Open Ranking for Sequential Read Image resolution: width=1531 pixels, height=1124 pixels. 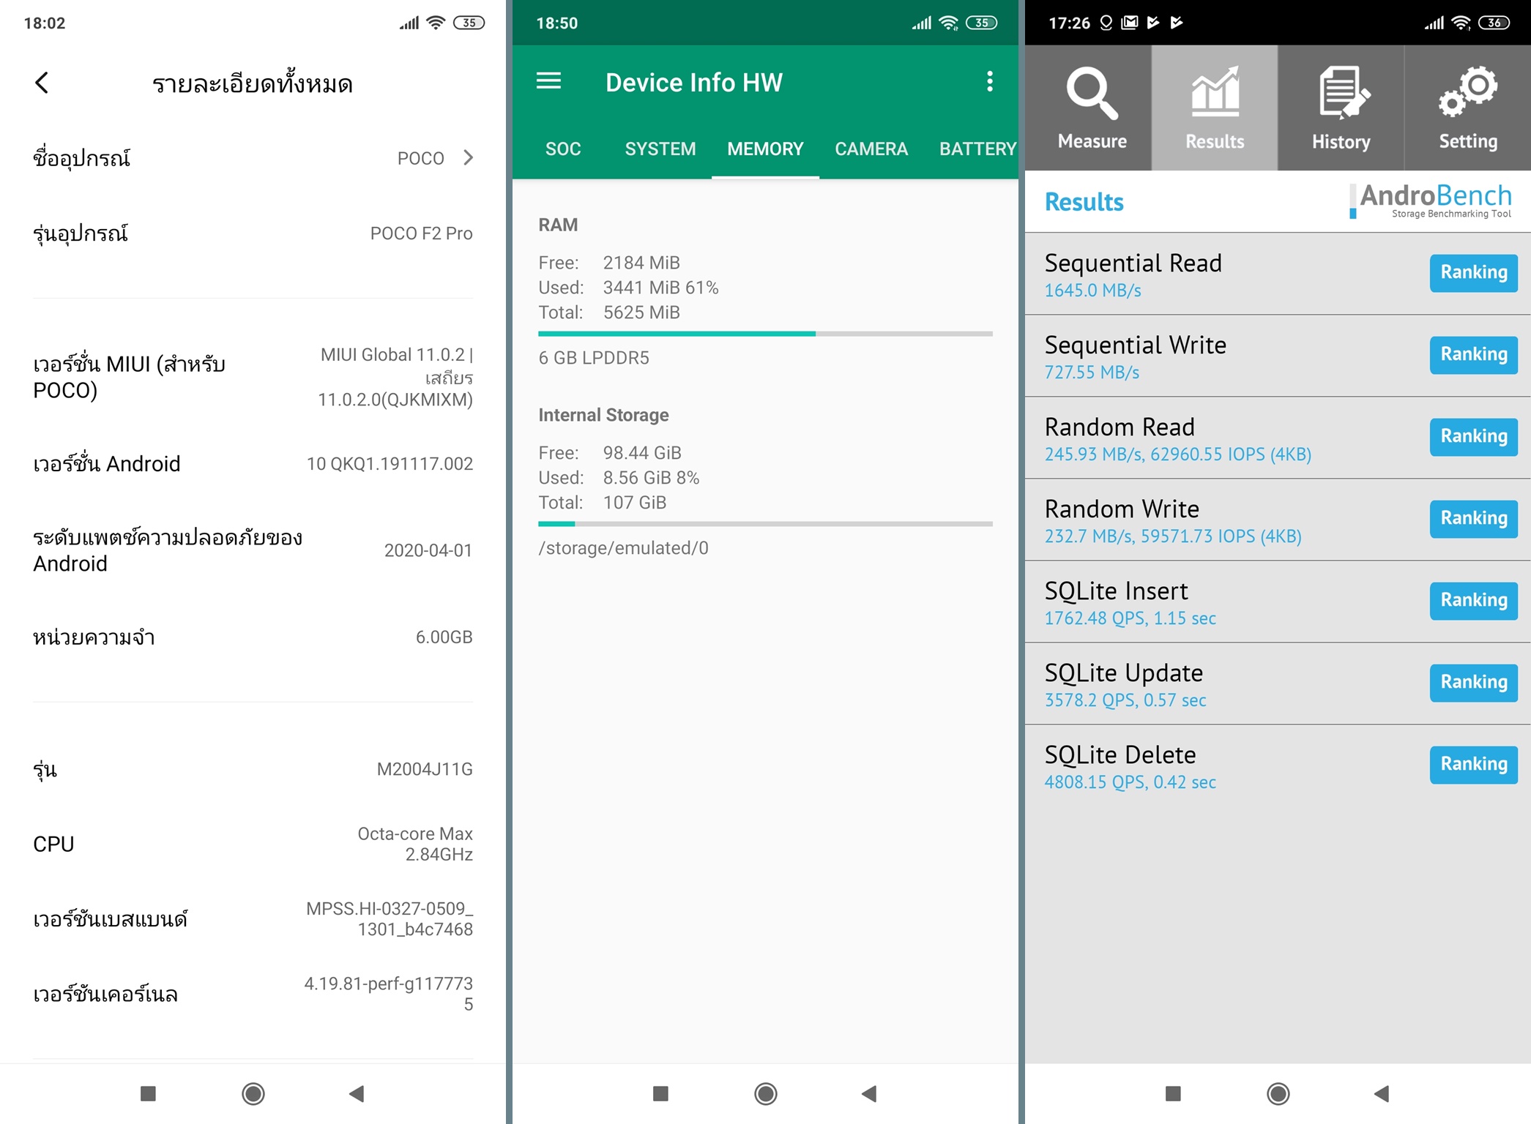[x=1473, y=272]
